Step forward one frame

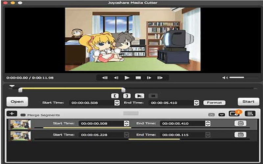(x=149, y=78)
